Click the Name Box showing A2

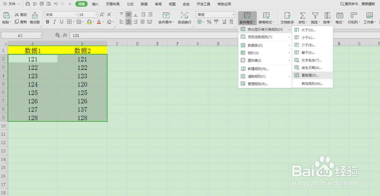click(22, 35)
